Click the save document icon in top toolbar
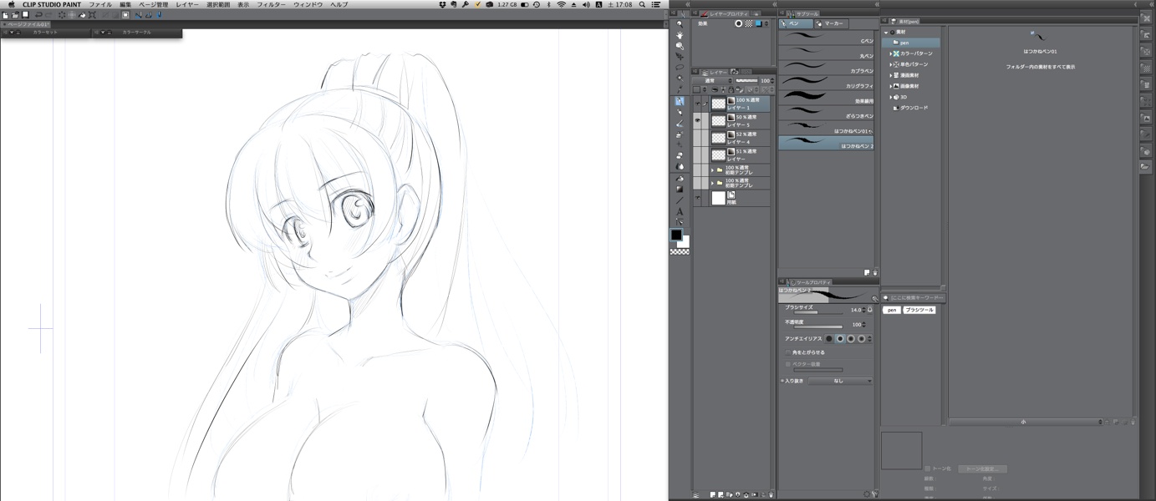 (x=25, y=15)
